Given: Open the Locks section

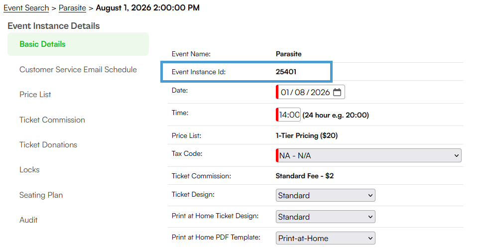Looking at the screenshot, I should coord(29,170).
